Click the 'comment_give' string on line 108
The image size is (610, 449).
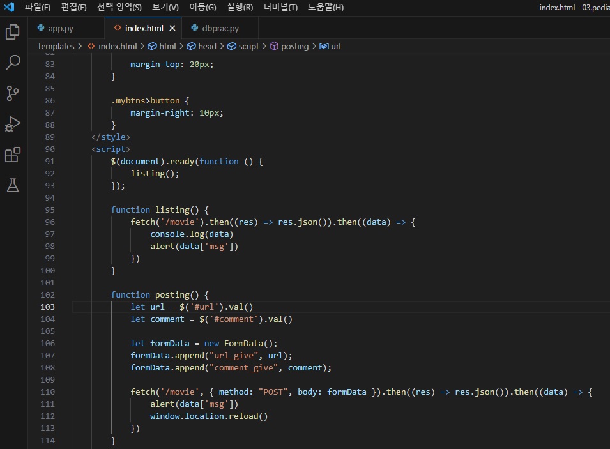[x=243, y=368]
